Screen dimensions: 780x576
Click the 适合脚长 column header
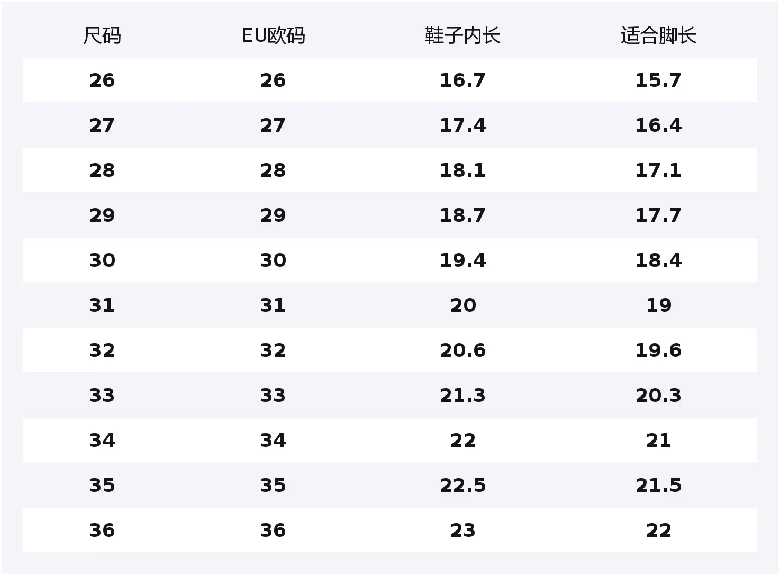tap(658, 36)
